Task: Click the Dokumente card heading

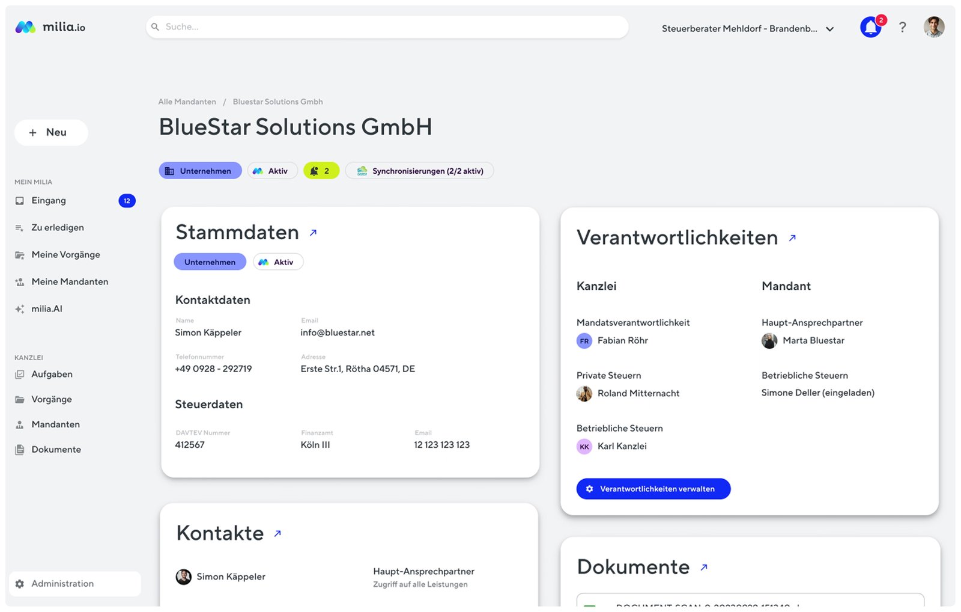Action: 633,567
